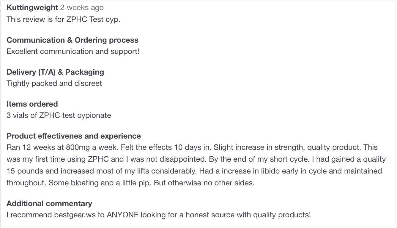The height and width of the screenshot is (228, 397).
Task: Select "Product effectivenes and experience" heading
Action: tap(74, 136)
